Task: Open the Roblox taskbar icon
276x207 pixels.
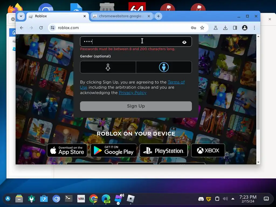Action: (x=131, y=199)
